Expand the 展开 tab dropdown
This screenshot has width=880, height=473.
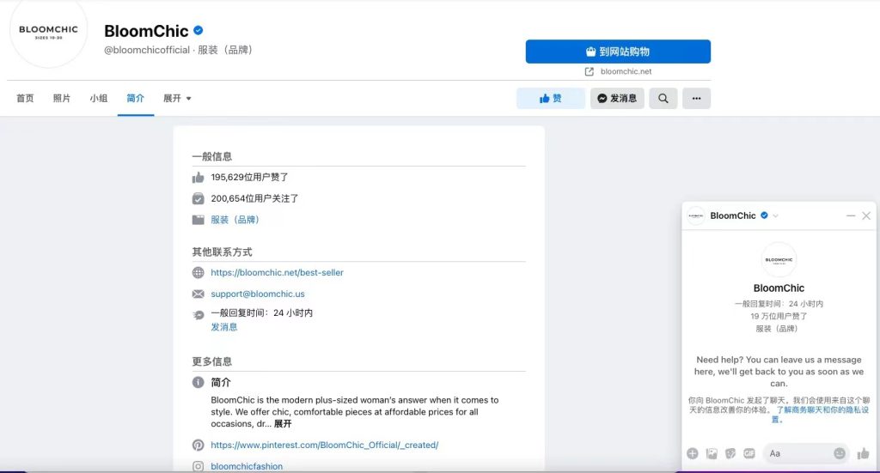click(x=177, y=98)
